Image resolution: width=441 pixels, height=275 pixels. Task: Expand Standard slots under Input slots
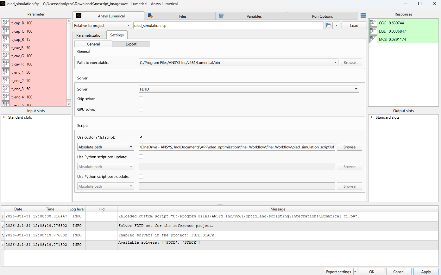4,117
